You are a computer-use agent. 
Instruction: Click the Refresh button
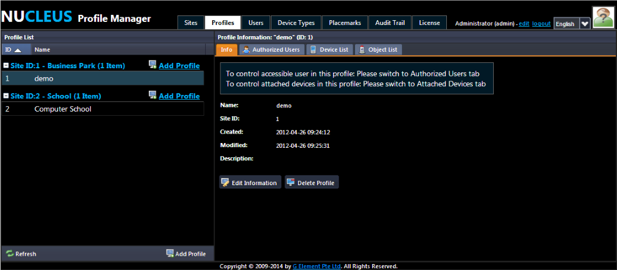pos(21,254)
